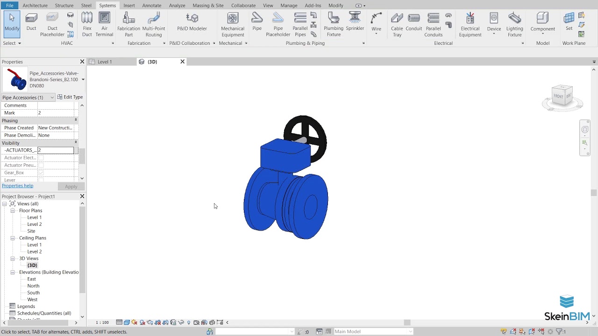Select the Pipe tool

pos(257,22)
